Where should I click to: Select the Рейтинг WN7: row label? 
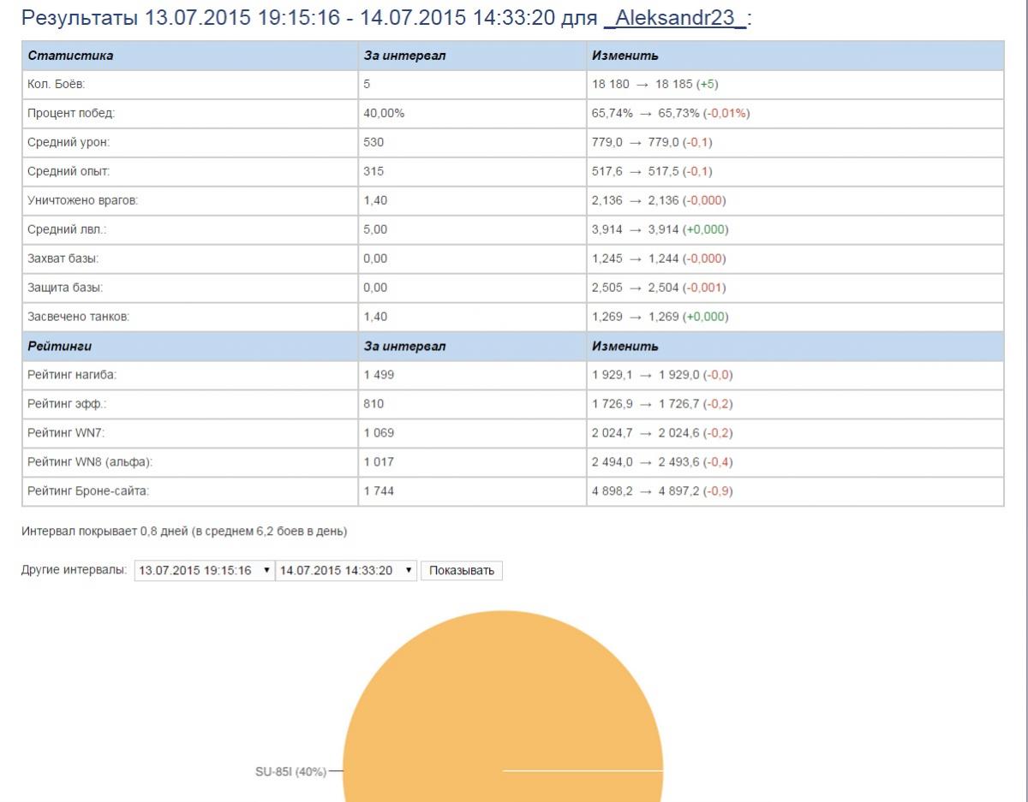[67, 433]
